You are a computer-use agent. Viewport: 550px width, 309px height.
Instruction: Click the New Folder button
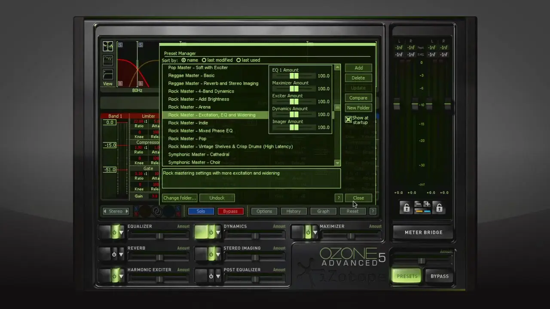click(x=358, y=108)
